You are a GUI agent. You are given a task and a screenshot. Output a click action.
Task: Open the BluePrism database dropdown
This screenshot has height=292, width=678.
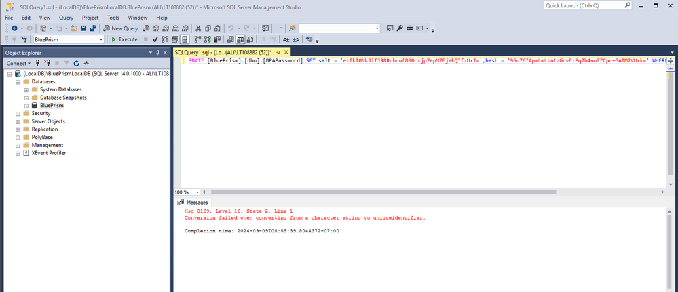101,39
